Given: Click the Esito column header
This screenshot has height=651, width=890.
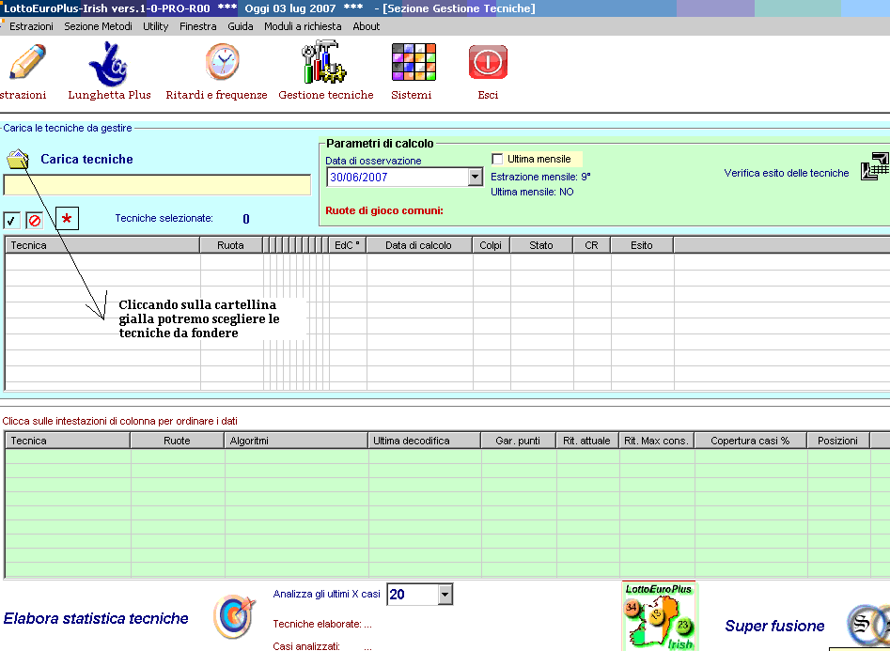Looking at the screenshot, I should point(642,245).
